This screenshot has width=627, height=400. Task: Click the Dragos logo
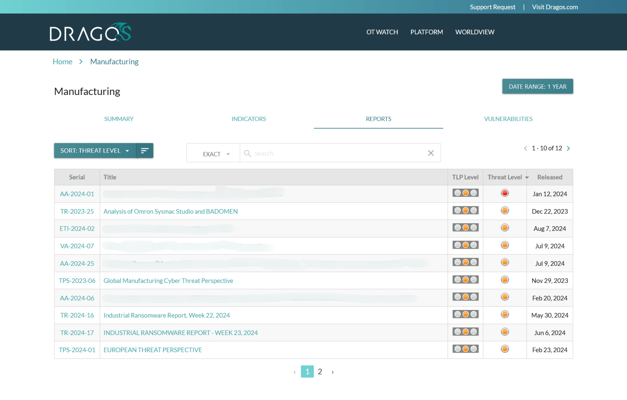coord(90,32)
